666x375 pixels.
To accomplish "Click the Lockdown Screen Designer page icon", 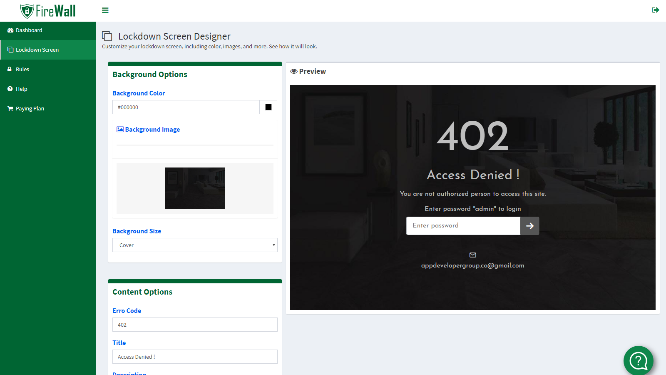I will click(x=107, y=36).
